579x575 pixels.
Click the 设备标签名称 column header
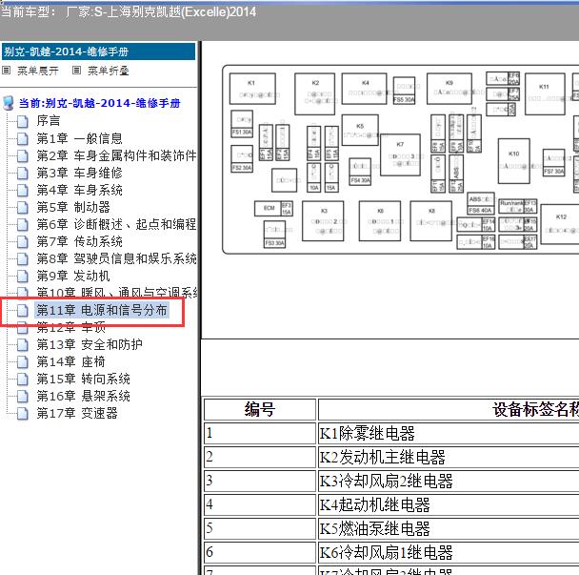click(449, 409)
